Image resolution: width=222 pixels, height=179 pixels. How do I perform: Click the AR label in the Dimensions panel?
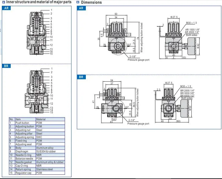click(x=81, y=8)
